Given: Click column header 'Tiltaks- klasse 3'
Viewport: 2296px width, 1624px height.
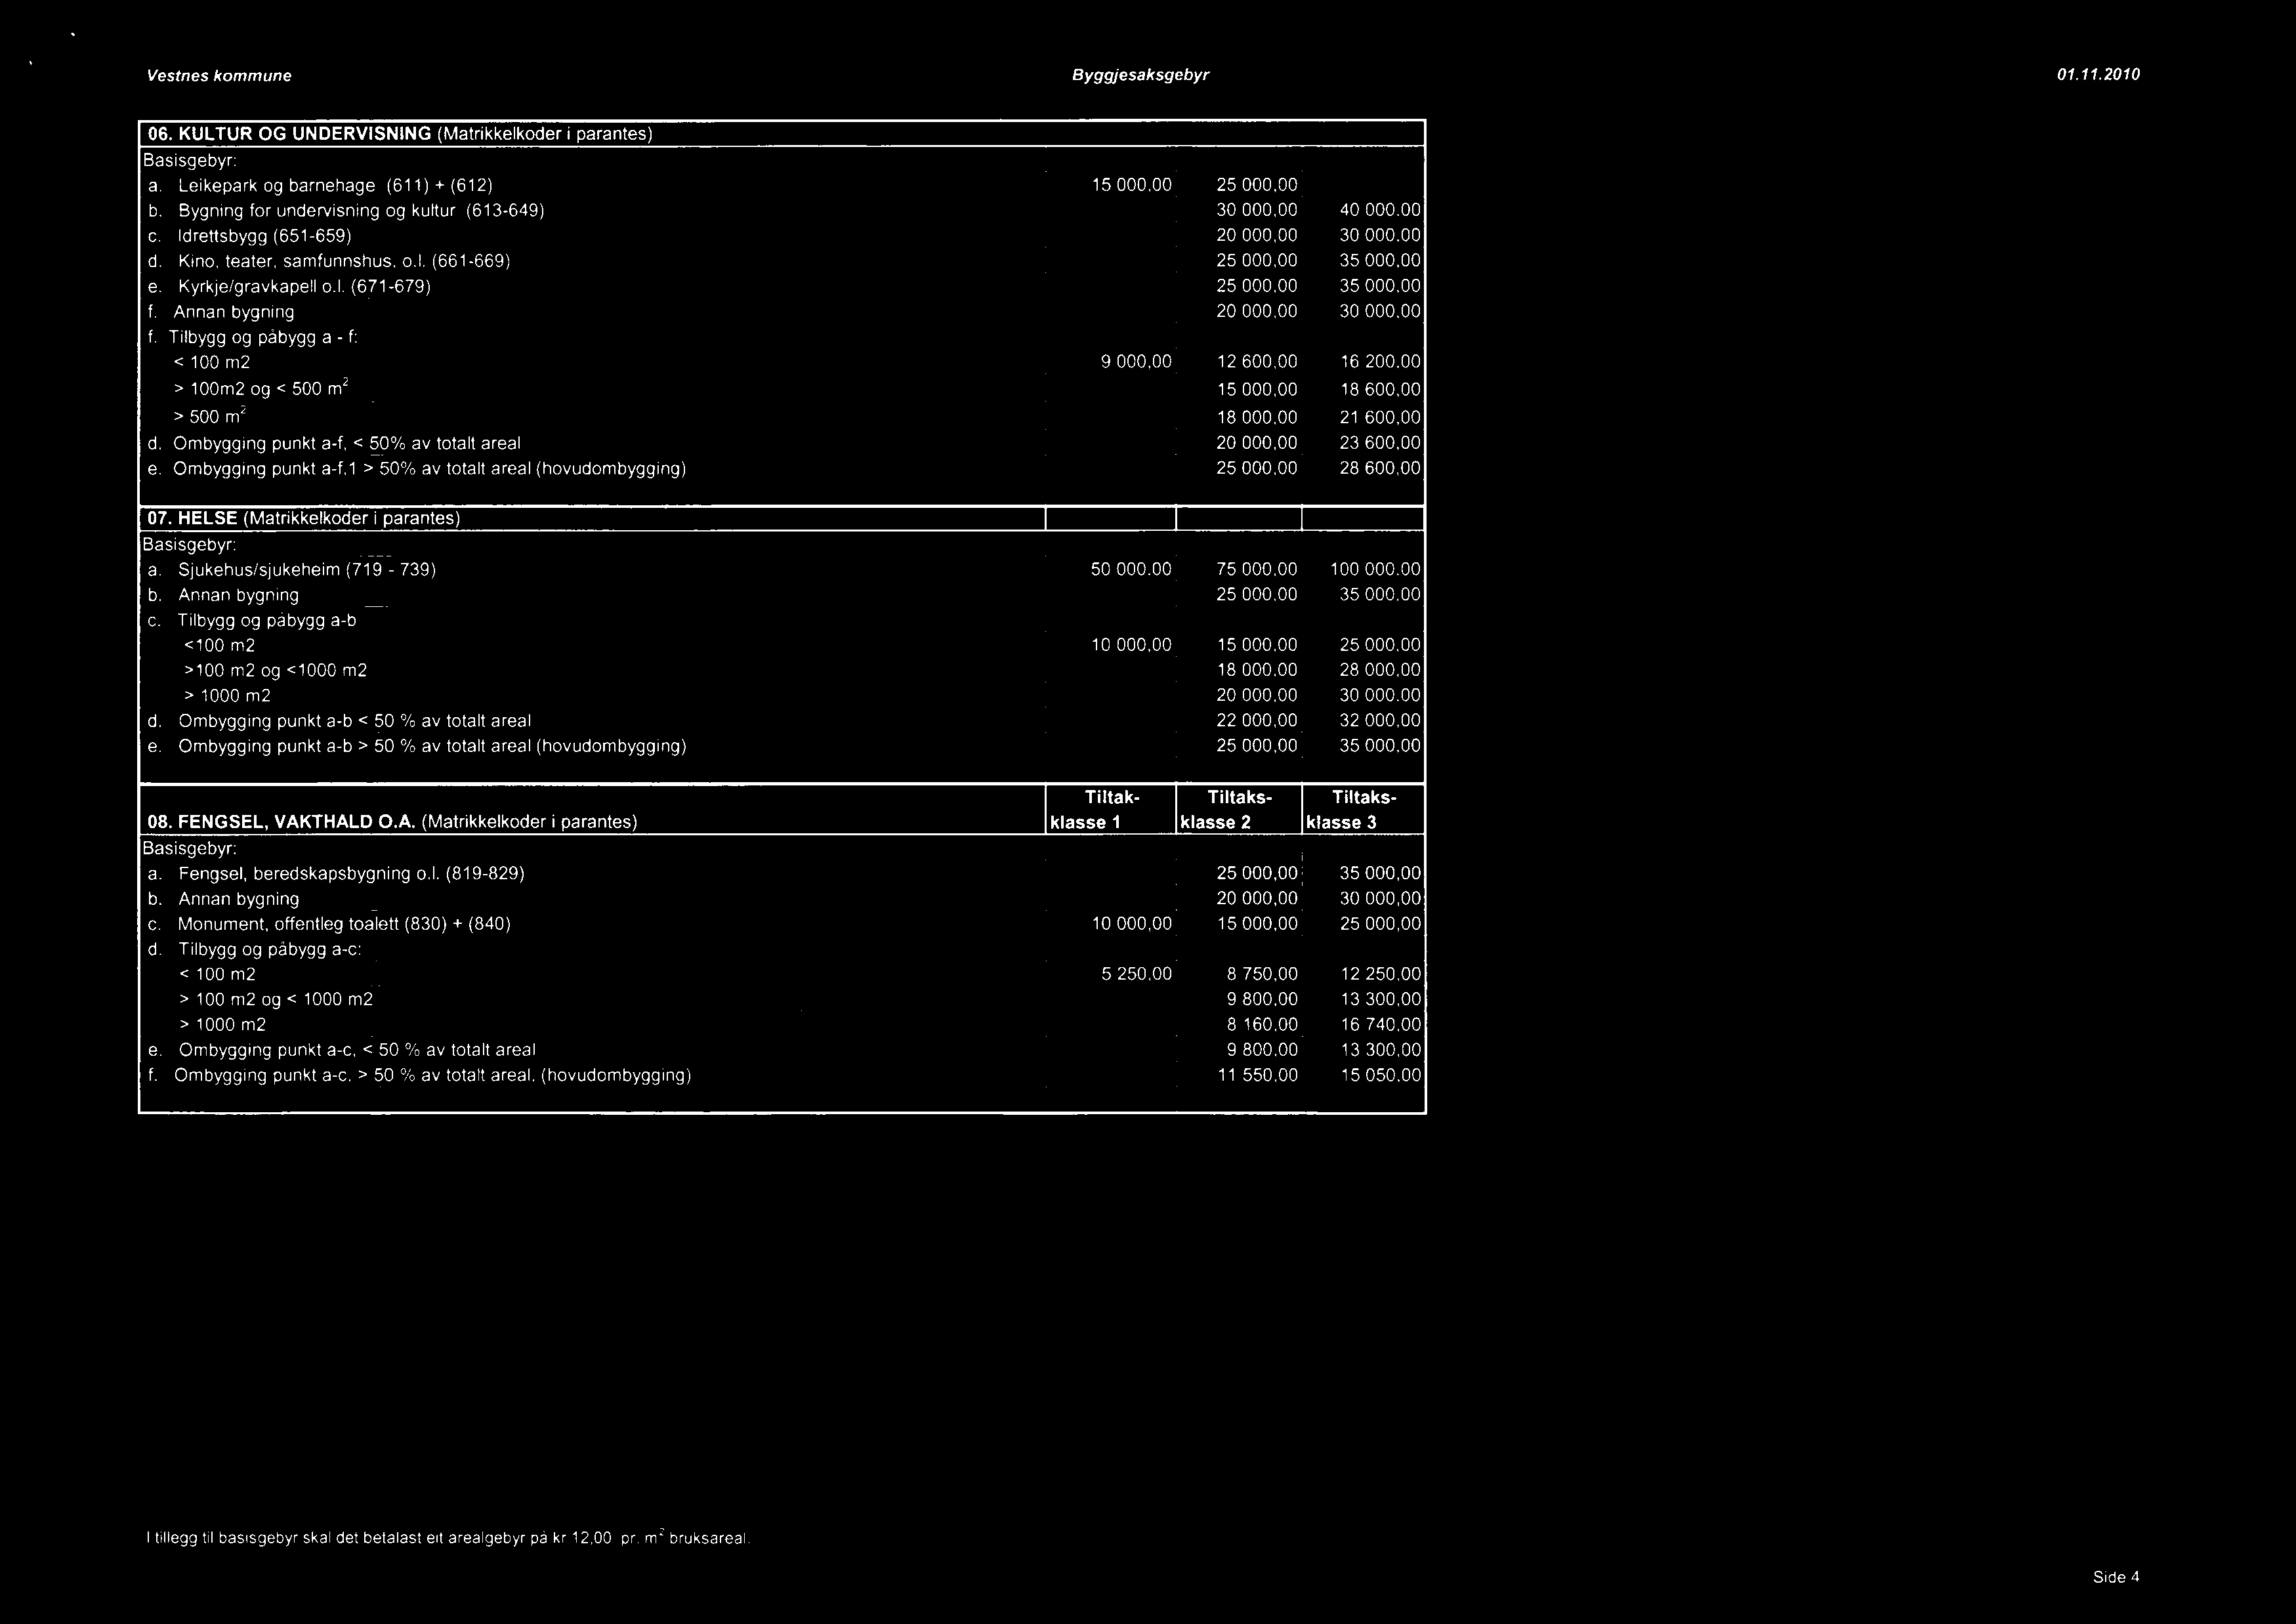Looking at the screenshot, I should (1364, 810).
